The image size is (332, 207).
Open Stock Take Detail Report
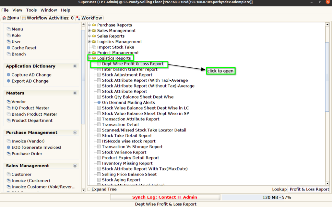coord(127,135)
